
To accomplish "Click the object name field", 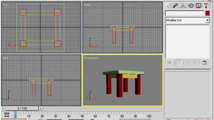I will coord(185,13).
